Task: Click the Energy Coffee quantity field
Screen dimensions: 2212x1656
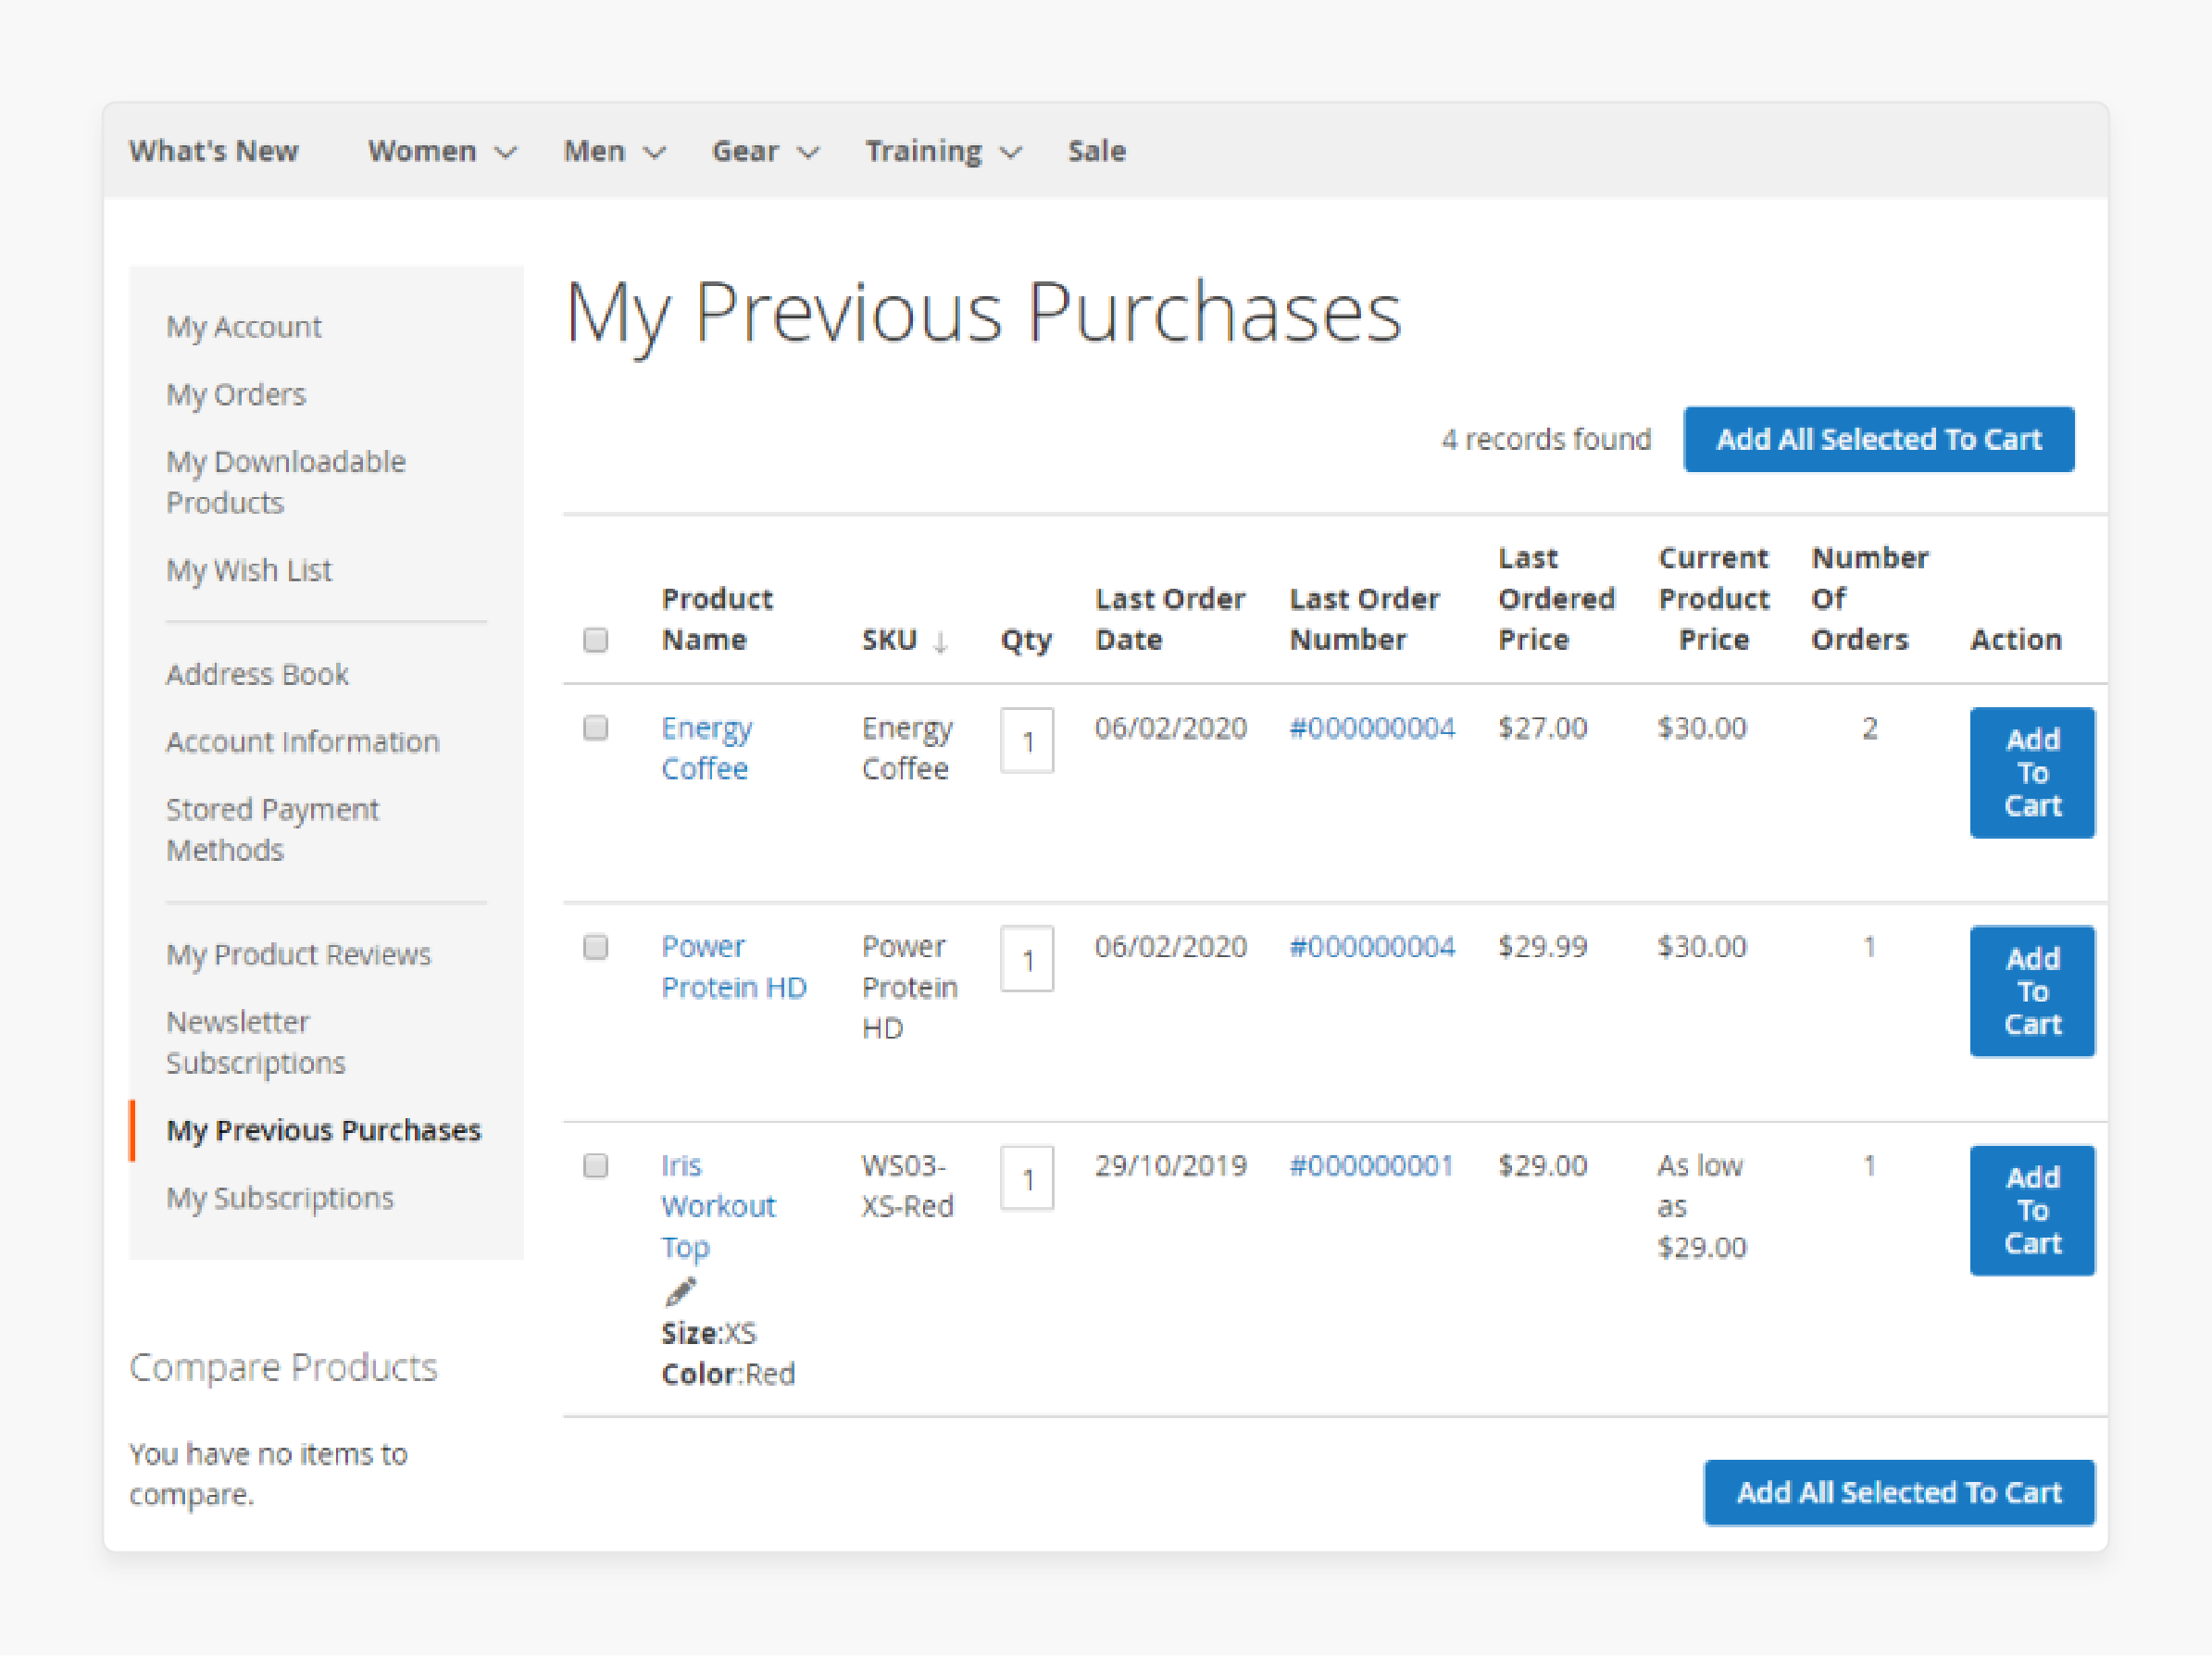Action: coord(1027,741)
